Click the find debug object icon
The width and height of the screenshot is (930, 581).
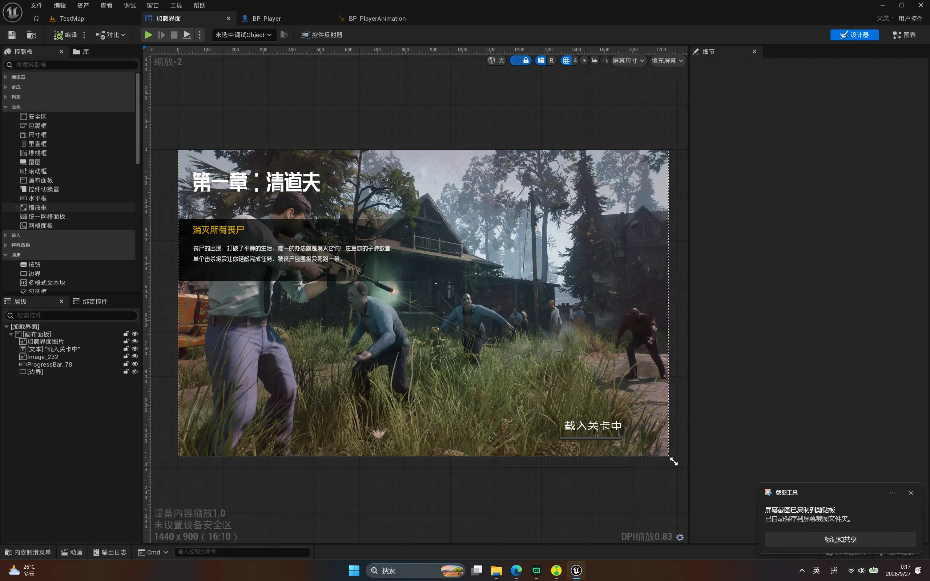point(284,35)
